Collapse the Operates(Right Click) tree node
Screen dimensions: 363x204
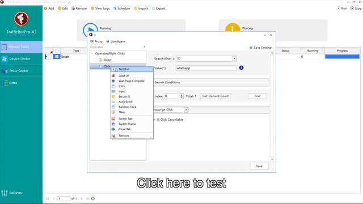pos(92,53)
